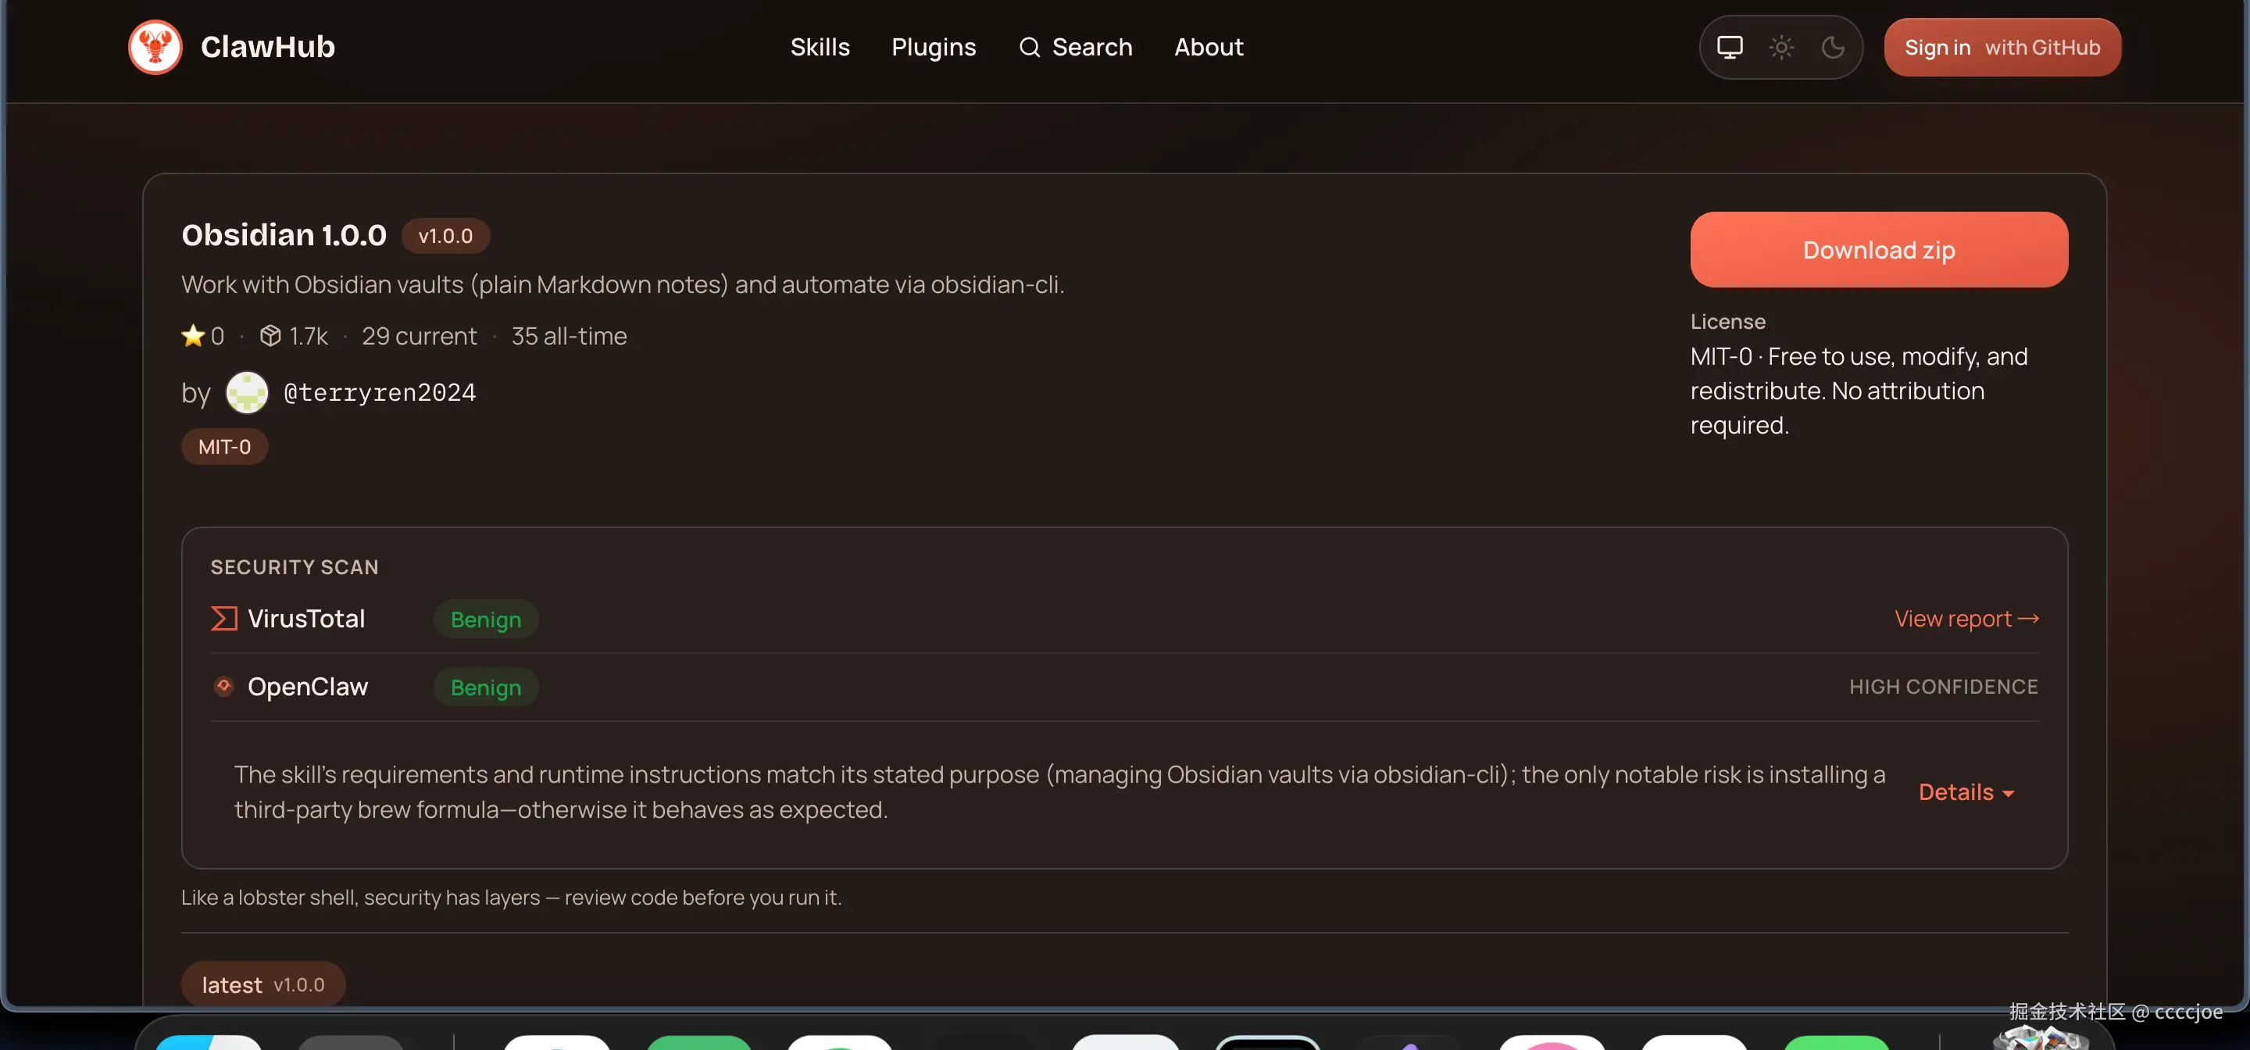Download the Obsidian skill zip

1878,250
